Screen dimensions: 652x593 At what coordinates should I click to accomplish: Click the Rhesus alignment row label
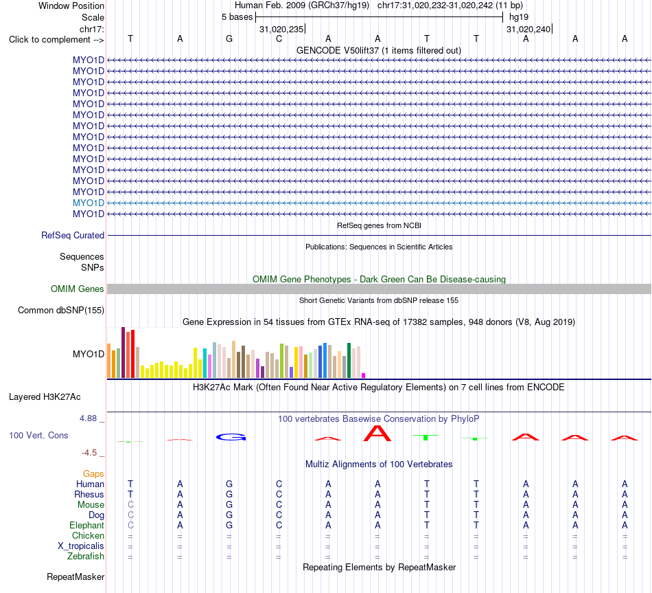89,494
